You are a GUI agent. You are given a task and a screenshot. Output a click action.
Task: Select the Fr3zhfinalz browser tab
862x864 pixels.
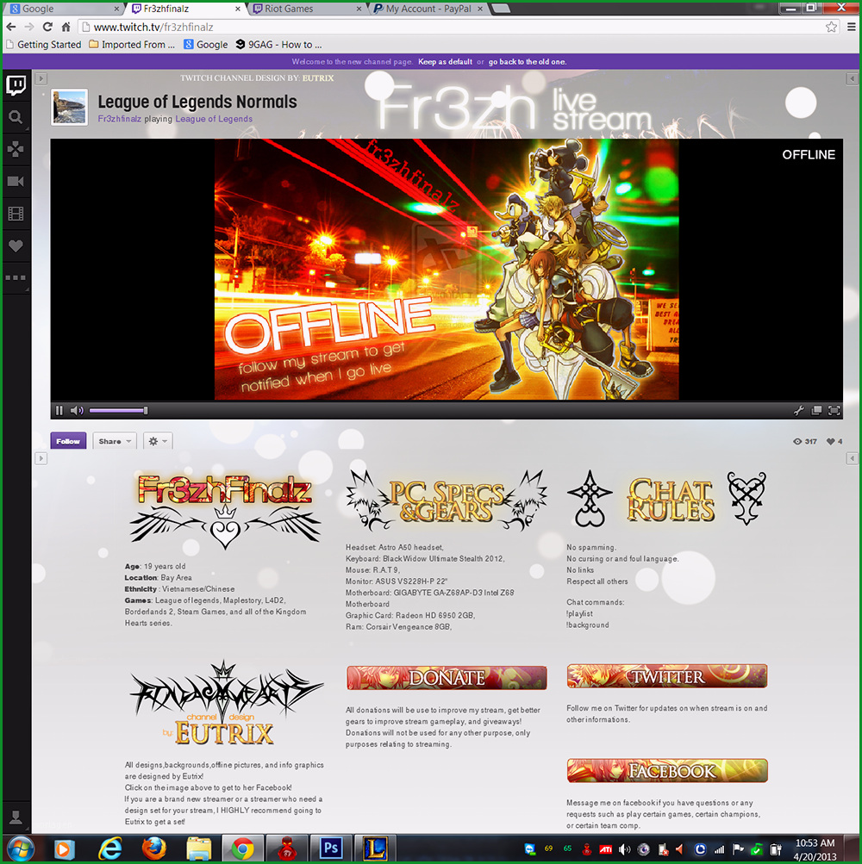185,9
